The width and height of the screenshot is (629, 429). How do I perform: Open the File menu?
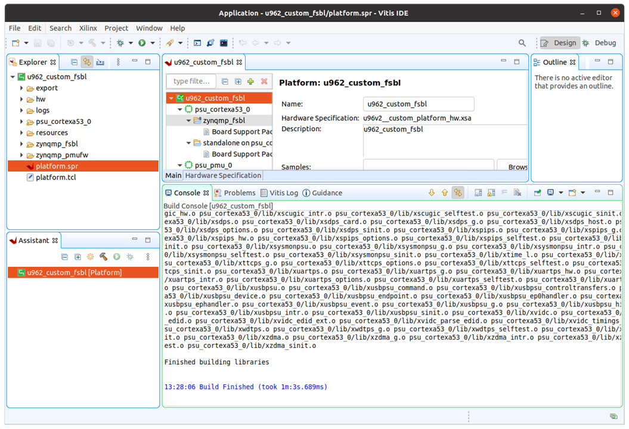pyautogui.click(x=14, y=28)
